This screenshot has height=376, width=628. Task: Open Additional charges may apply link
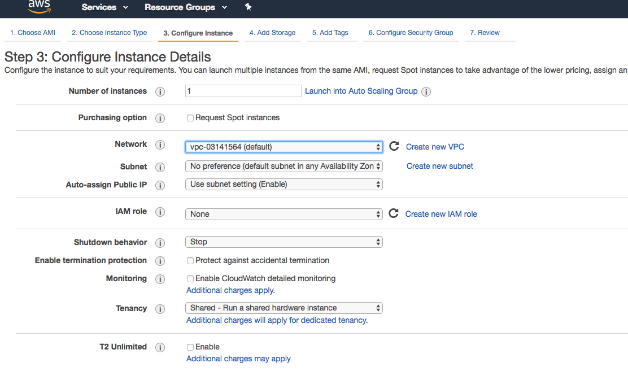click(x=239, y=359)
